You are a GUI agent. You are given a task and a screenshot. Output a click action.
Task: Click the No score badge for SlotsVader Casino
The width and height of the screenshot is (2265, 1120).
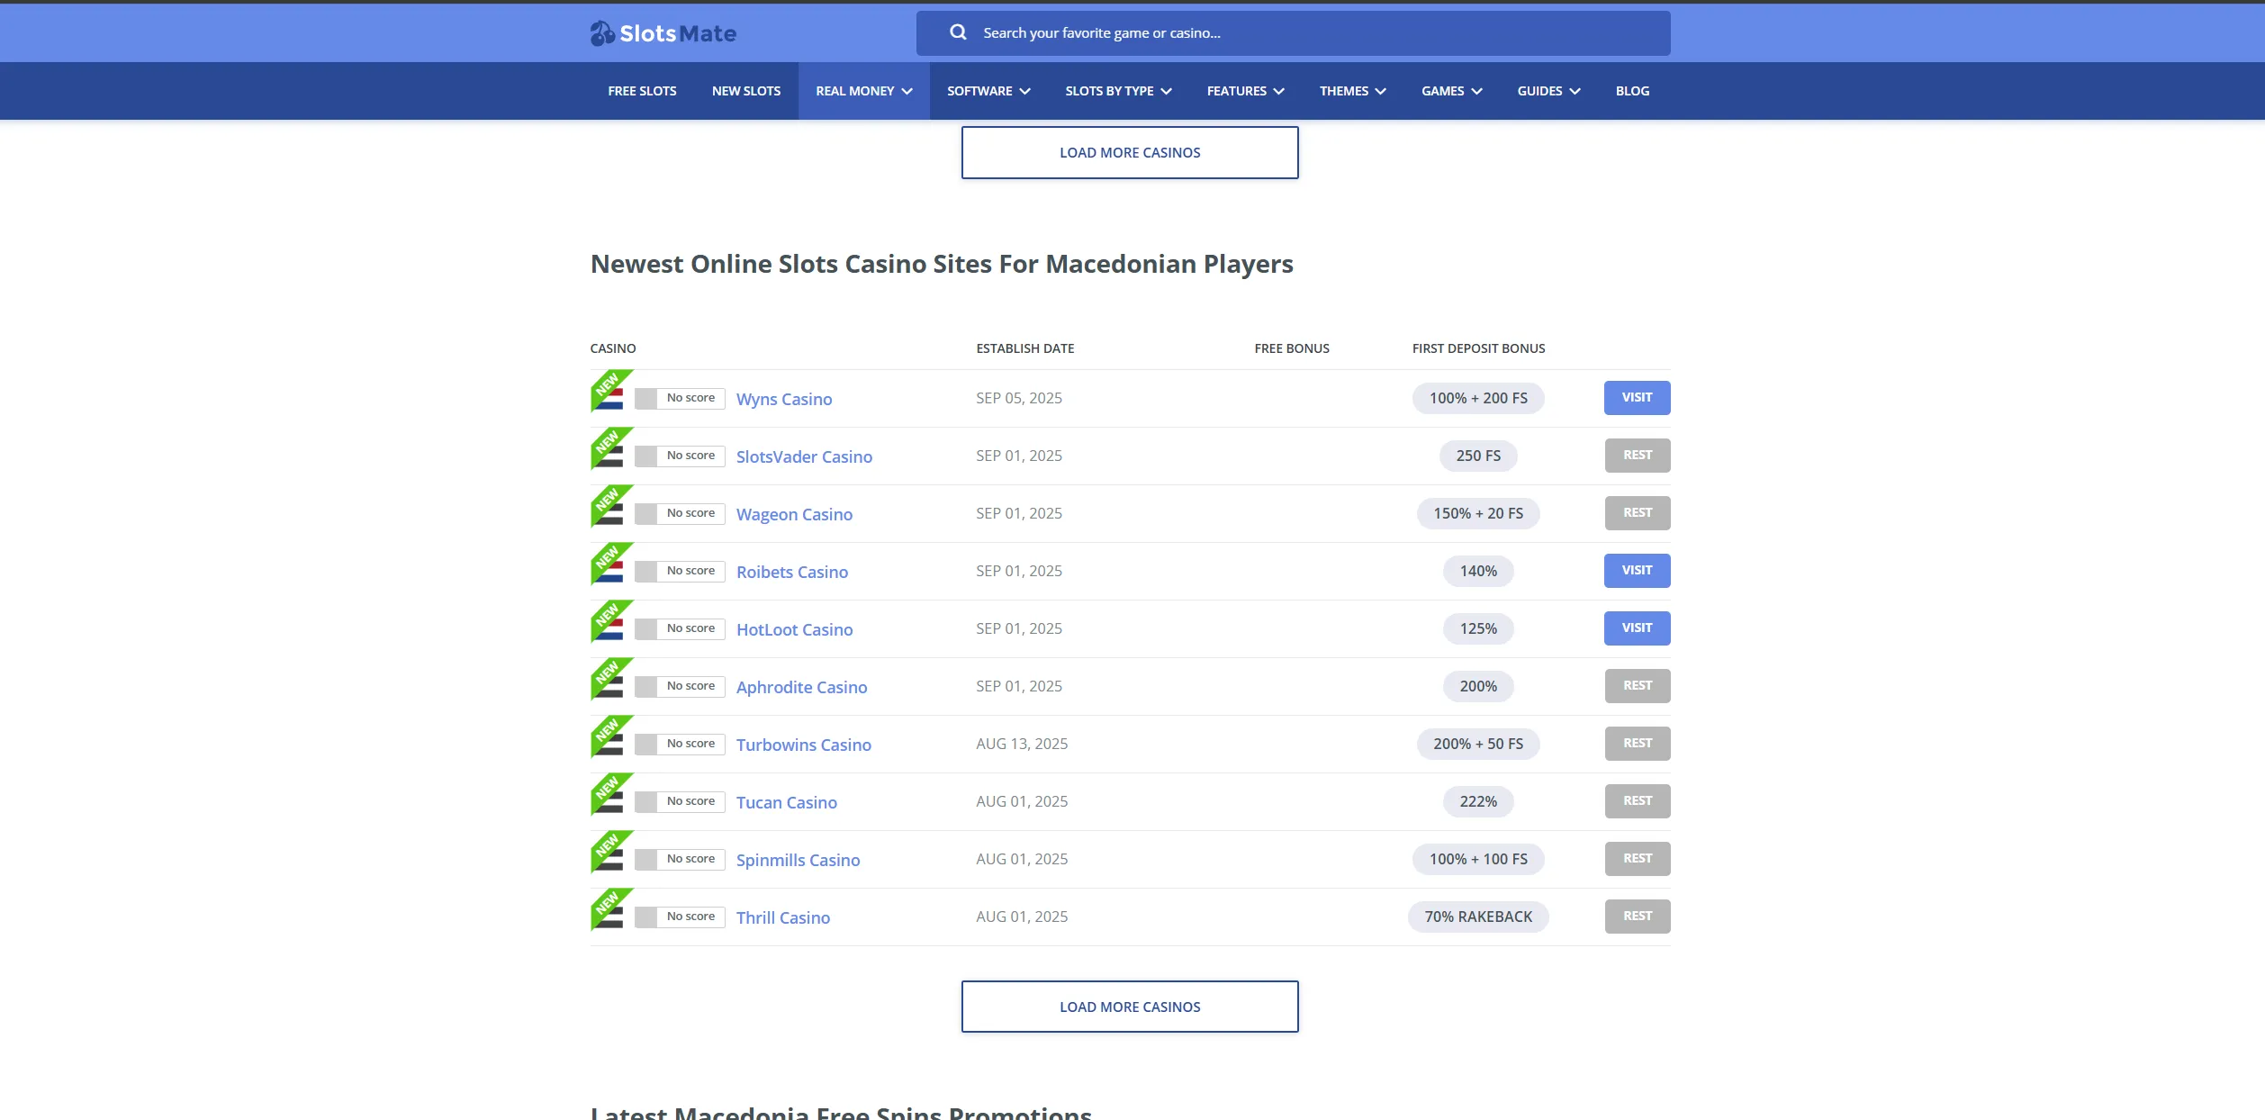click(680, 456)
